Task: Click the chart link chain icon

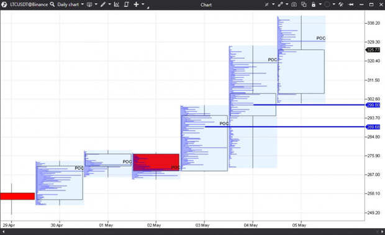Action: 281,4
